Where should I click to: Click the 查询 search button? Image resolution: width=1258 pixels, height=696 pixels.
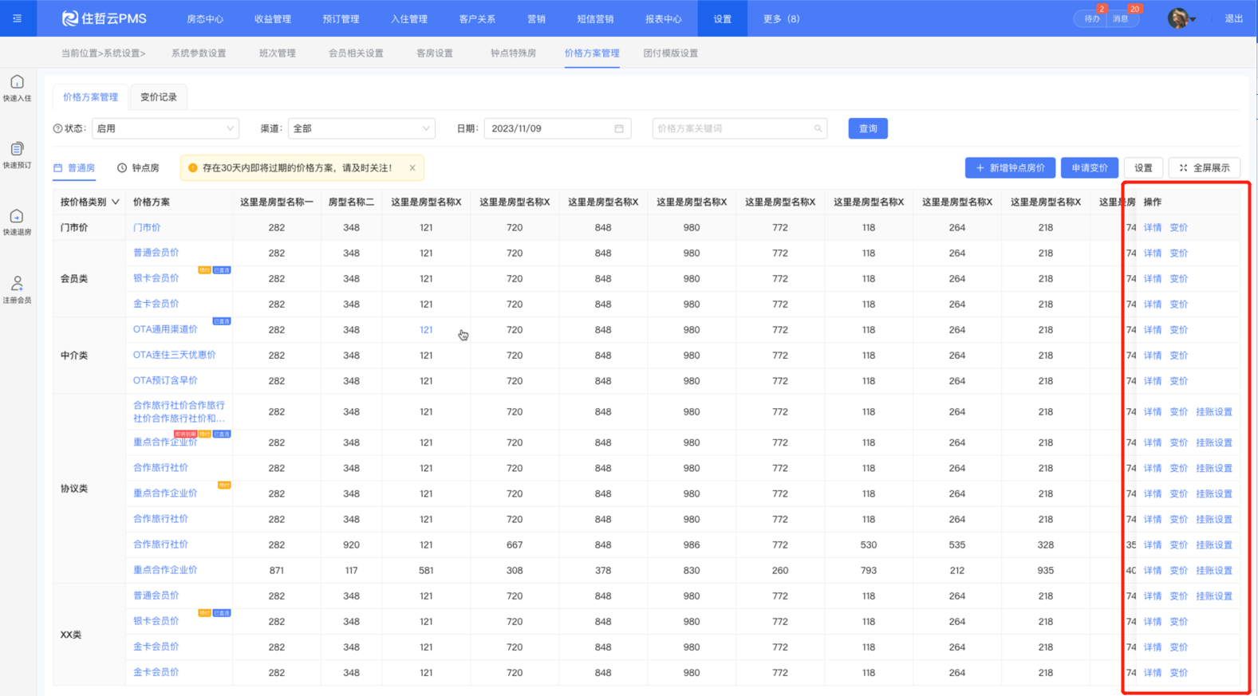pyautogui.click(x=868, y=128)
